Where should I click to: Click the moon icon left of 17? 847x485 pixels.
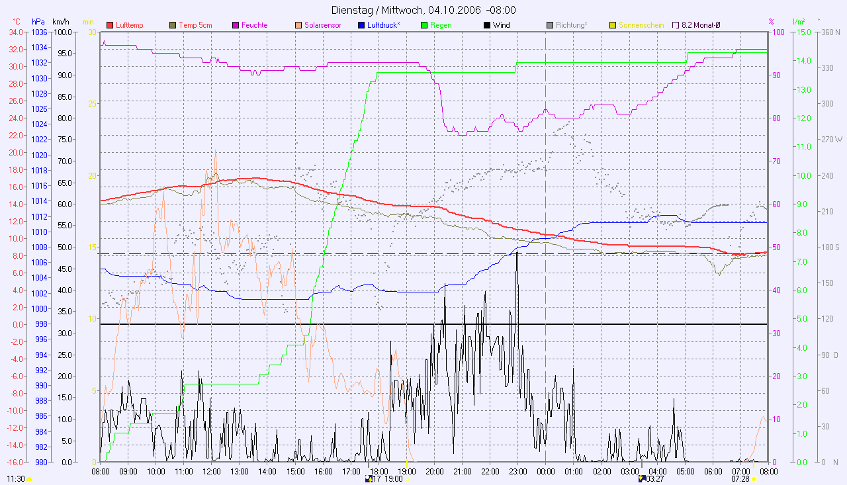point(369,478)
